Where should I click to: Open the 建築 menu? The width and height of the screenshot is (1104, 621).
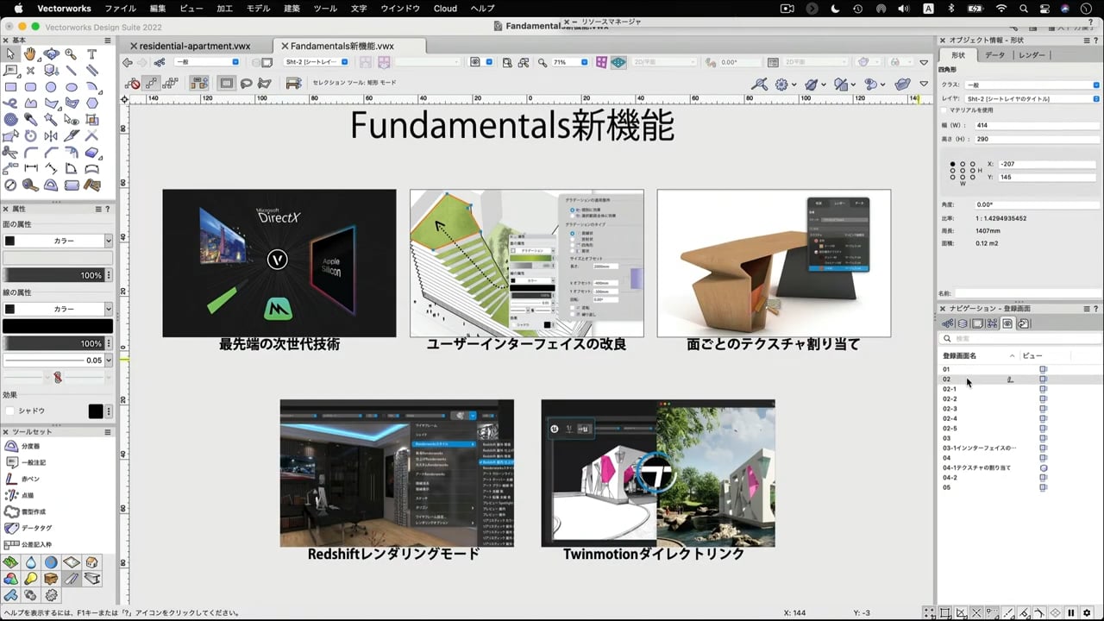tap(293, 8)
